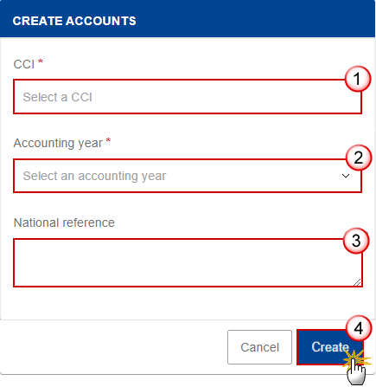The image size is (376, 387).
Task: Click the Create button
Action: point(330,347)
